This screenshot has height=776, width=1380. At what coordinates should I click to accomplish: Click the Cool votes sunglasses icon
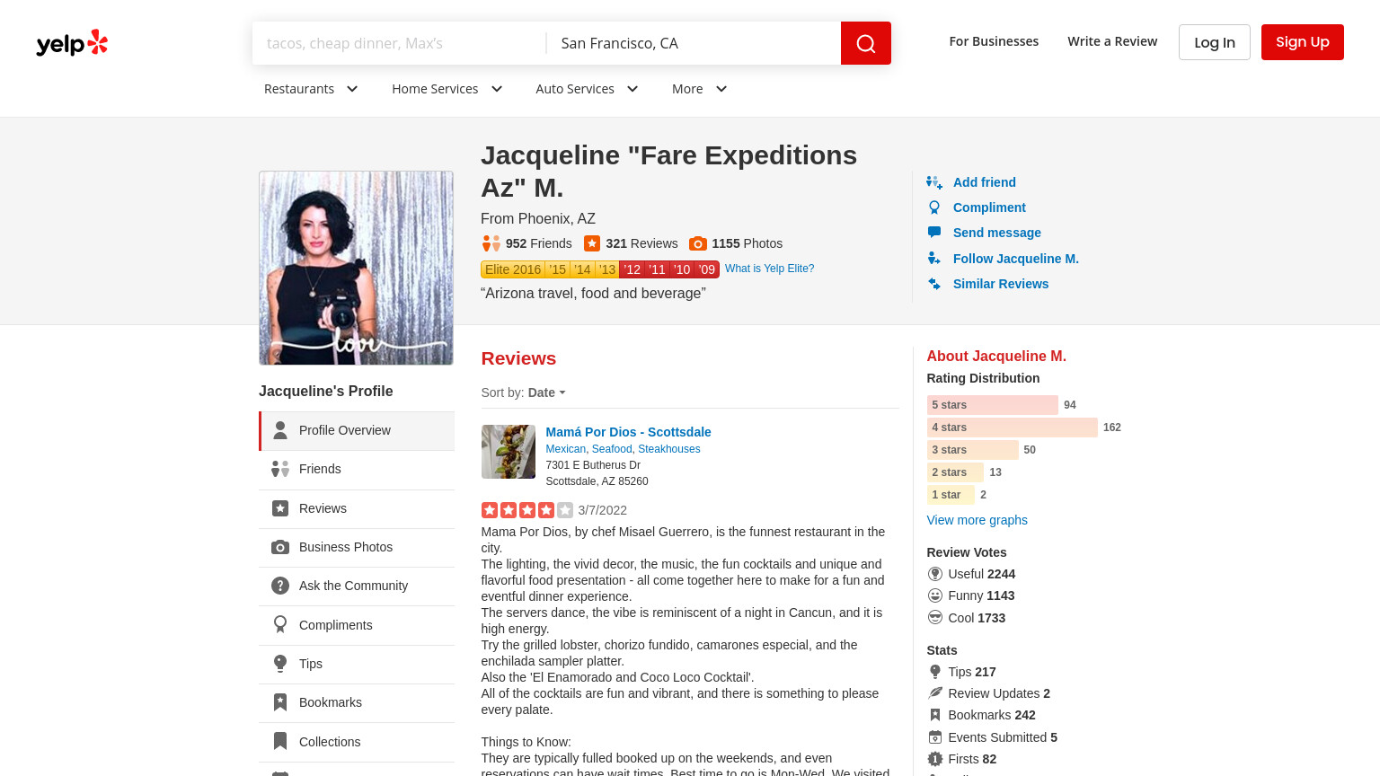pos(935,618)
